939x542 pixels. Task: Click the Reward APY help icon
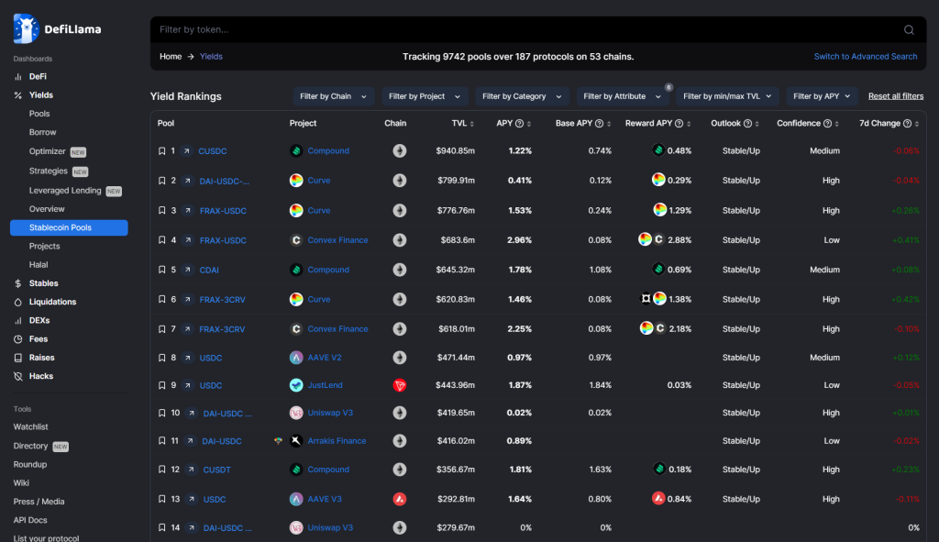[x=679, y=124]
